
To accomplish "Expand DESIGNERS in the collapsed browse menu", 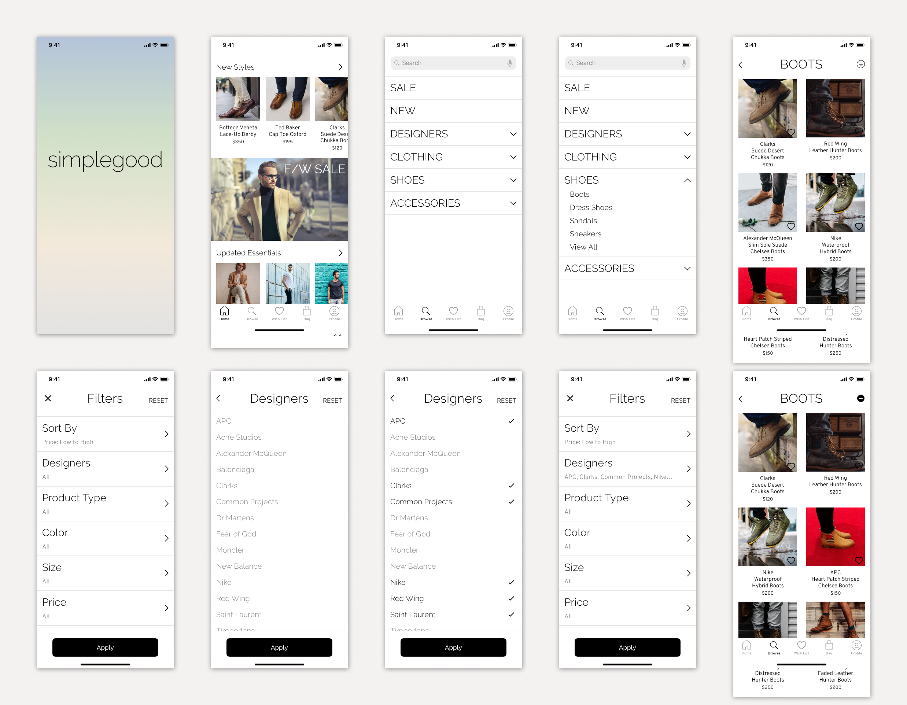I will click(513, 134).
